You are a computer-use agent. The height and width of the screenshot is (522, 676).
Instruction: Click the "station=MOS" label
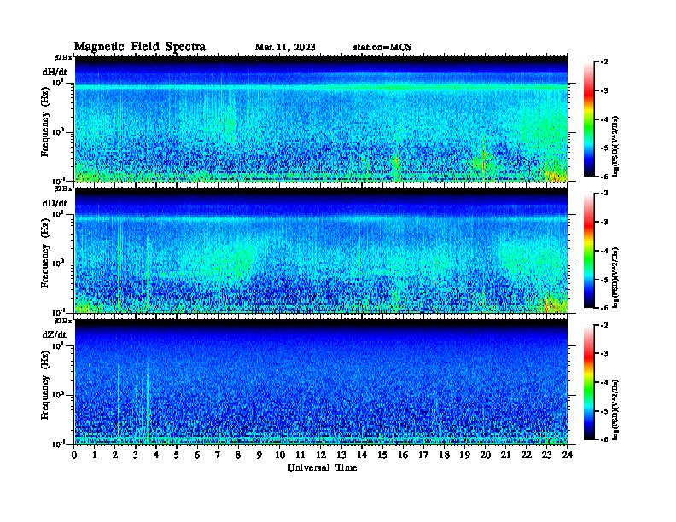[x=382, y=47]
